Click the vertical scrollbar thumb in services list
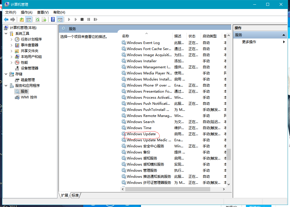Screen dimensions: 290x207 click(x=229, y=154)
